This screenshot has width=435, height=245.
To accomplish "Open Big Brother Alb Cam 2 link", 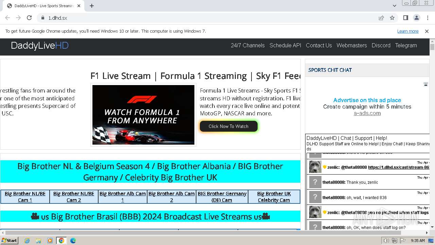I will tap(172, 197).
